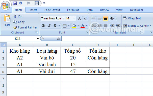The image size is (153, 96).
Task: Open the Orientation text rotation menu
Action: [x=113, y=18]
